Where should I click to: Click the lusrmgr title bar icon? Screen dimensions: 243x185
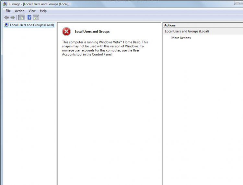pos(5,4)
